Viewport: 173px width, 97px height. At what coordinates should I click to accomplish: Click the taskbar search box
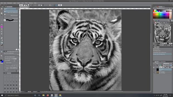coord(19,95)
